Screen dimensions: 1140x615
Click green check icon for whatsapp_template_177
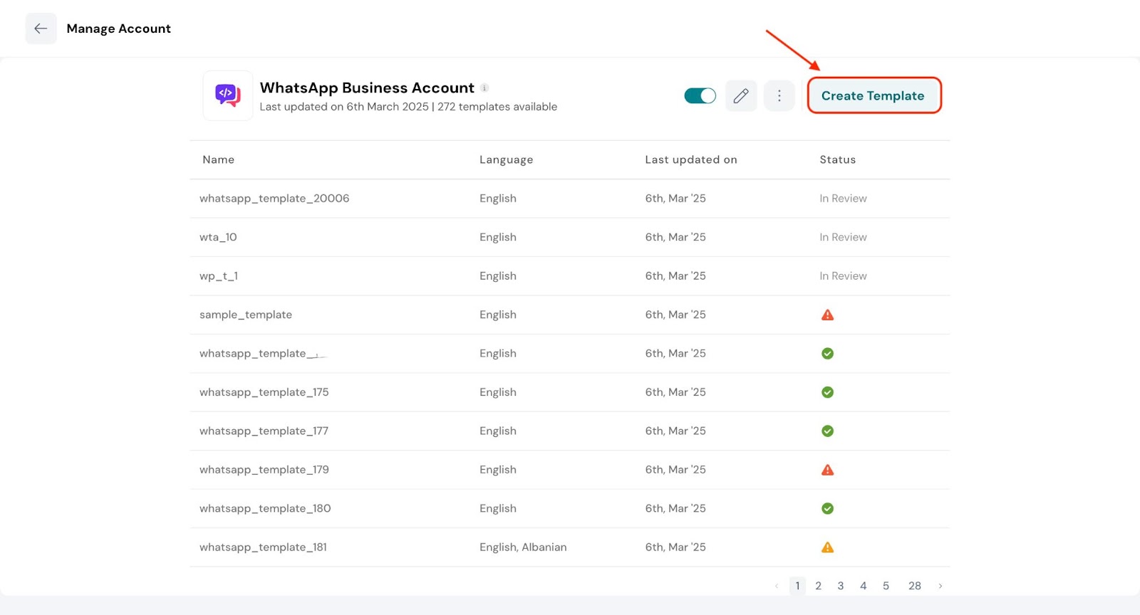point(827,431)
